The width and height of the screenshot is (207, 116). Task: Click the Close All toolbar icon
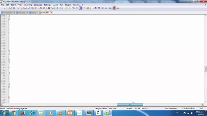pyautogui.click(x=21, y=8)
